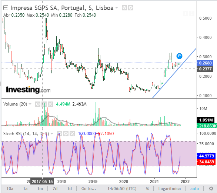Expand the Volume (20) dropdown arrow

coord(30,104)
